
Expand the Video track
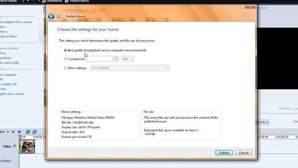coord(14,146)
